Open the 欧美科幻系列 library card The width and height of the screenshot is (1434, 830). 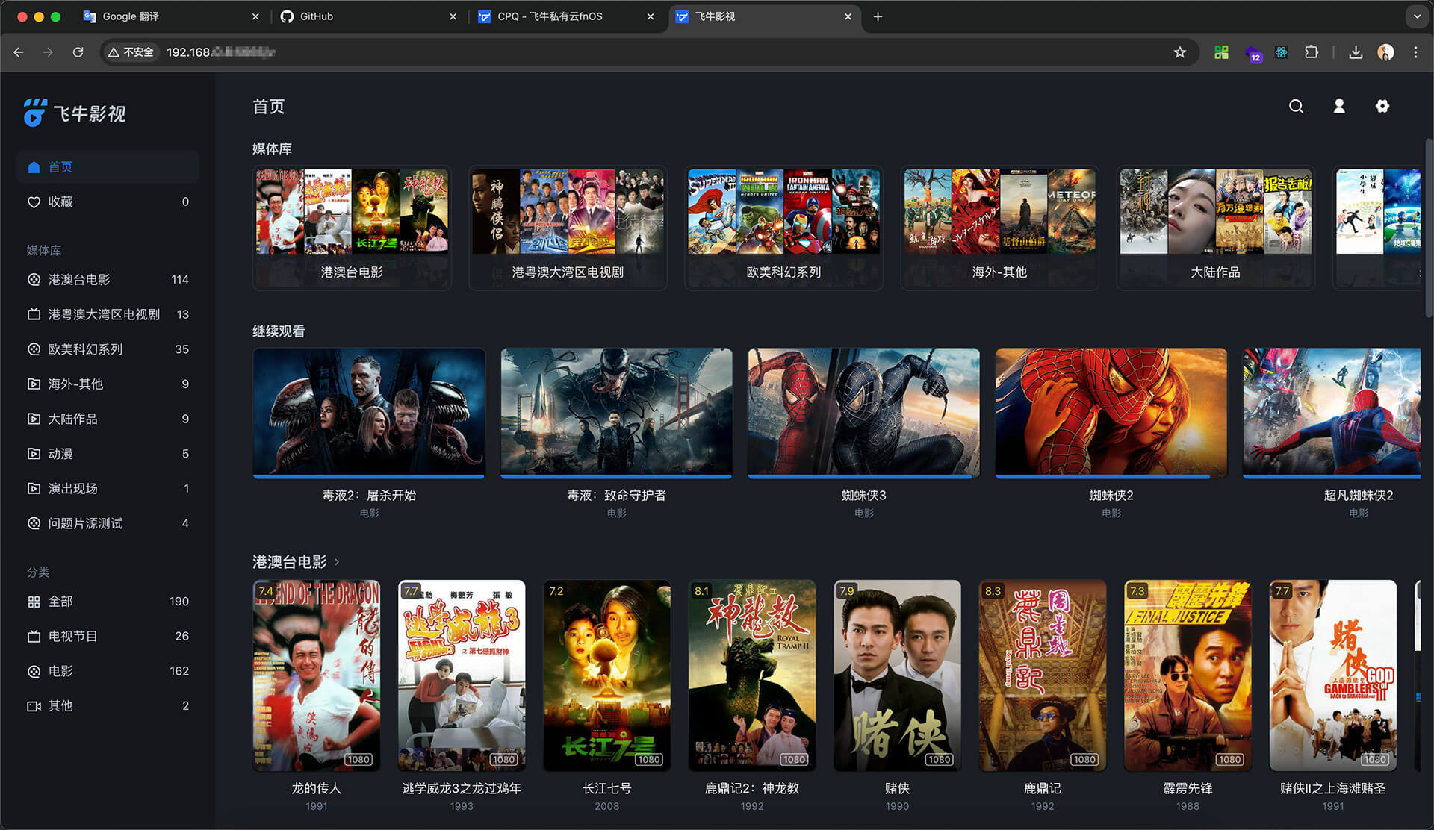pyautogui.click(x=783, y=227)
